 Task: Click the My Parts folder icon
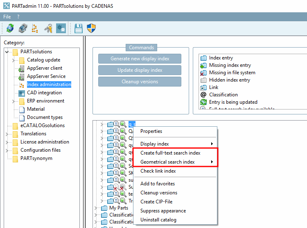[x=104, y=208]
